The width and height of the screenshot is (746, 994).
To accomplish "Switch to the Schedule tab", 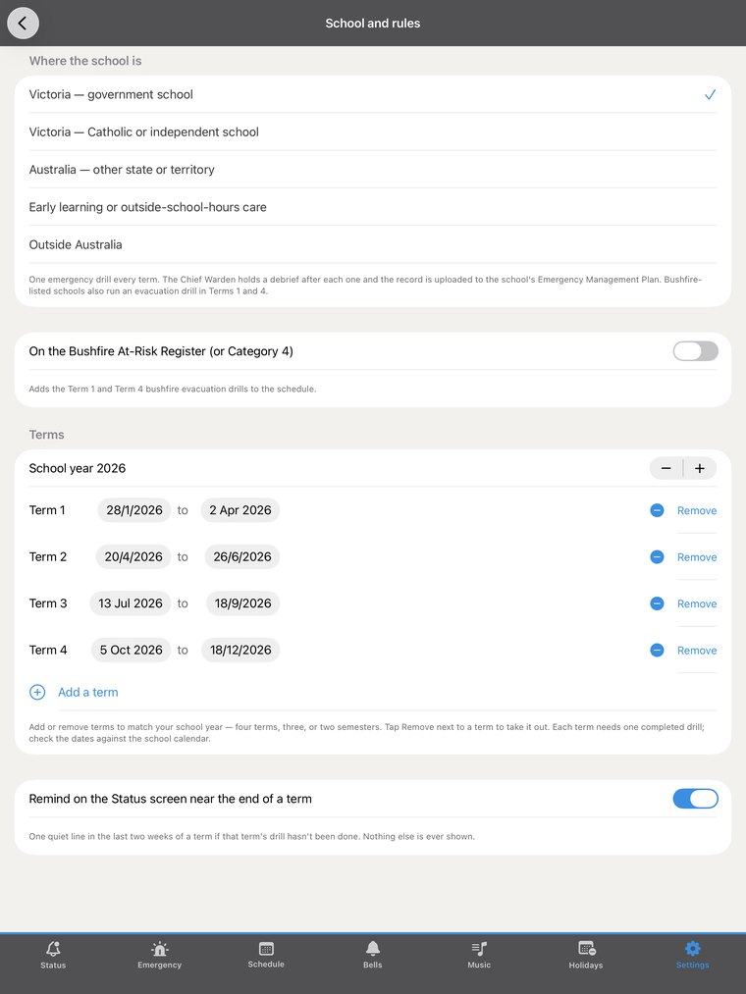I will [266, 955].
